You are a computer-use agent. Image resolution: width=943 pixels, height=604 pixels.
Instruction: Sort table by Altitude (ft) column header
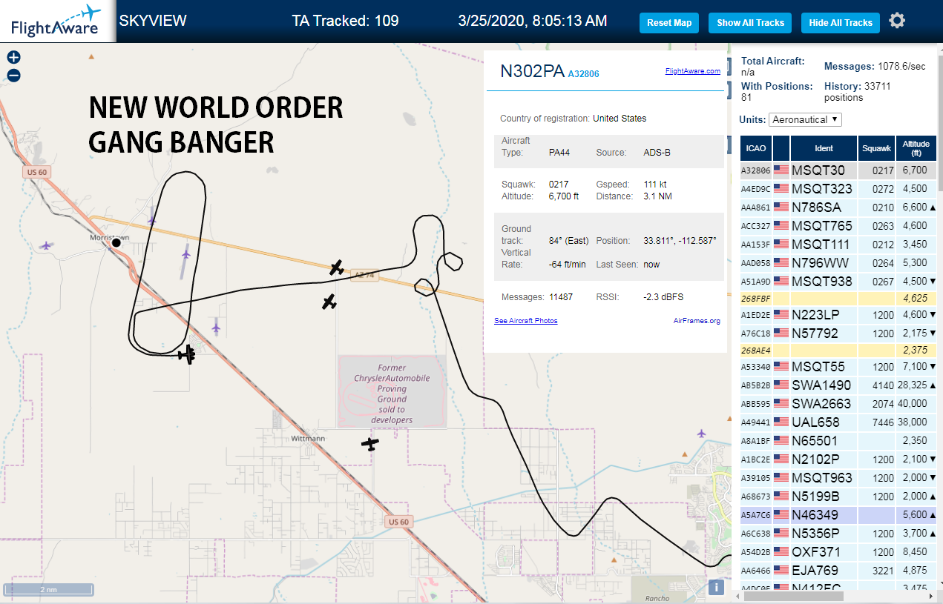[917, 148]
